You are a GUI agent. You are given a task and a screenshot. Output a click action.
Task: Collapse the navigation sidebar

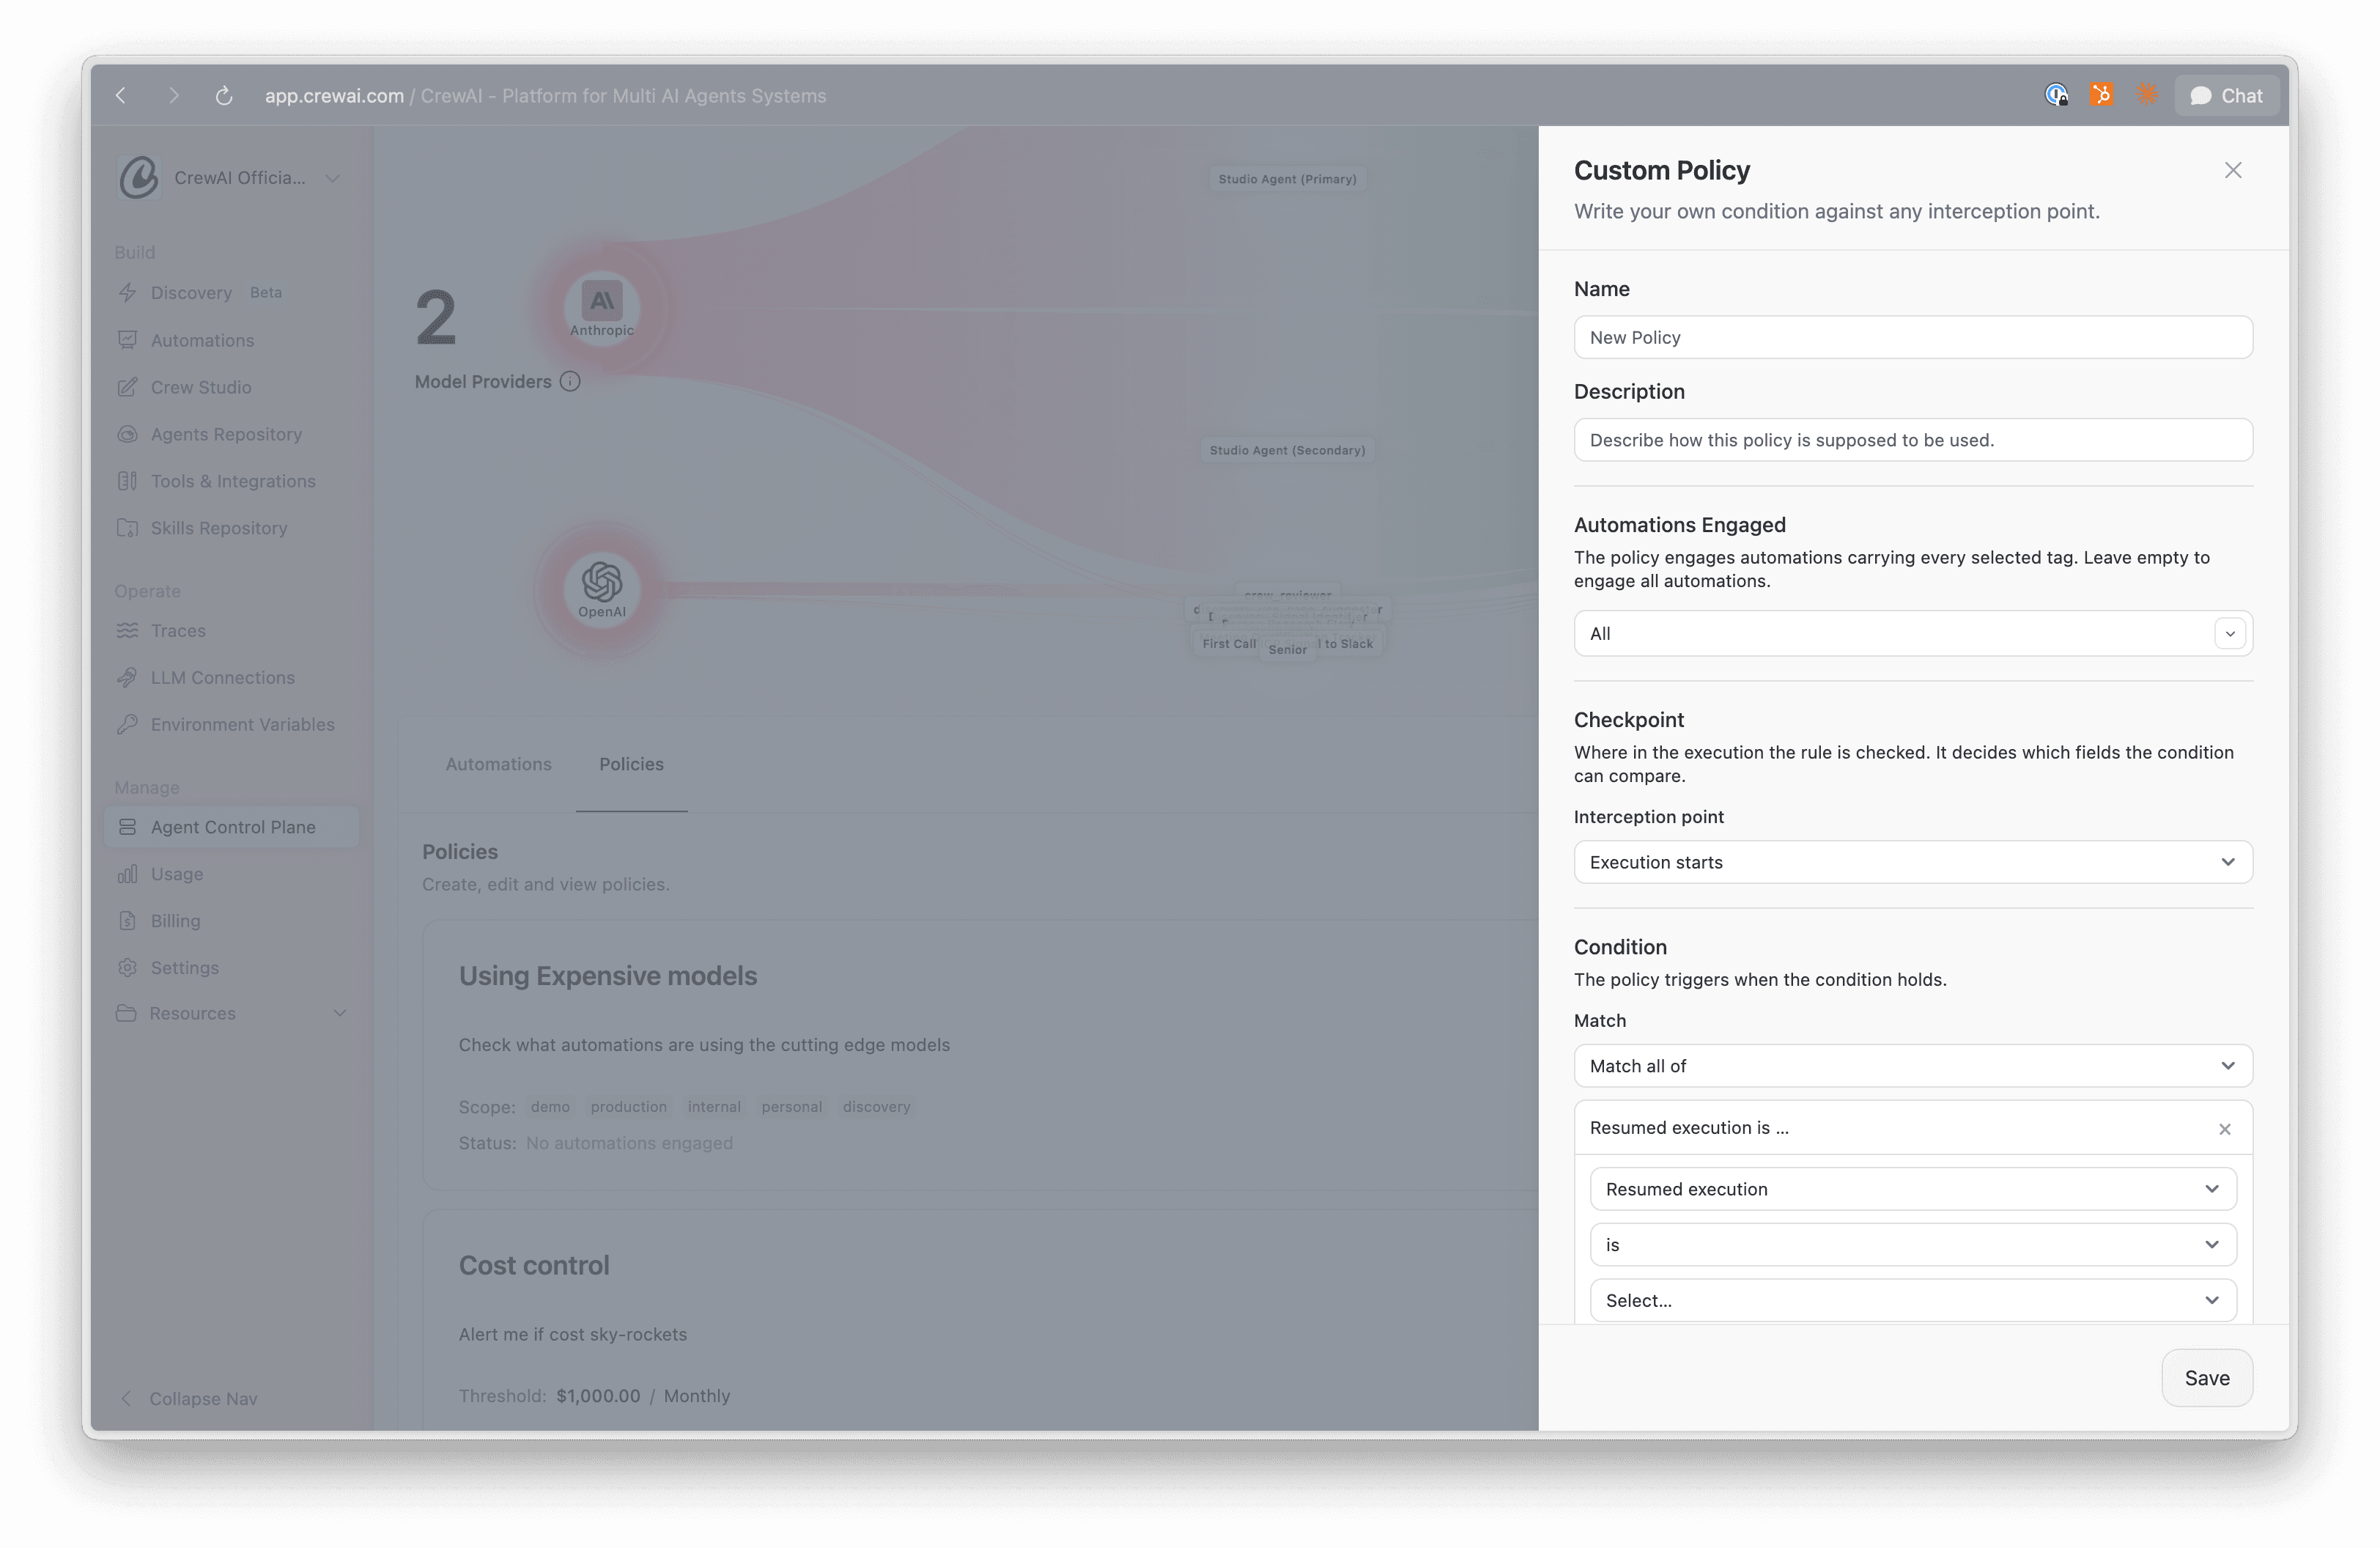pyautogui.click(x=188, y=1399)
